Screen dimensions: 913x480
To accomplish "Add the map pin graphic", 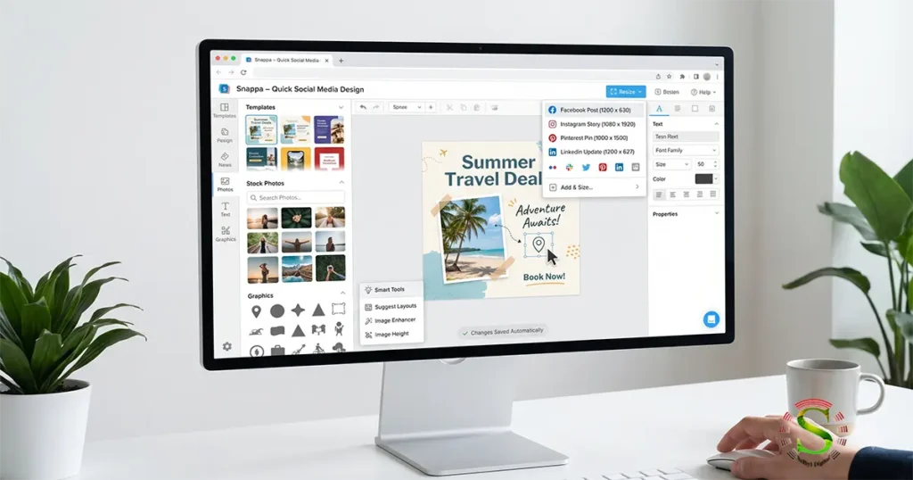I will pos(256,311).
